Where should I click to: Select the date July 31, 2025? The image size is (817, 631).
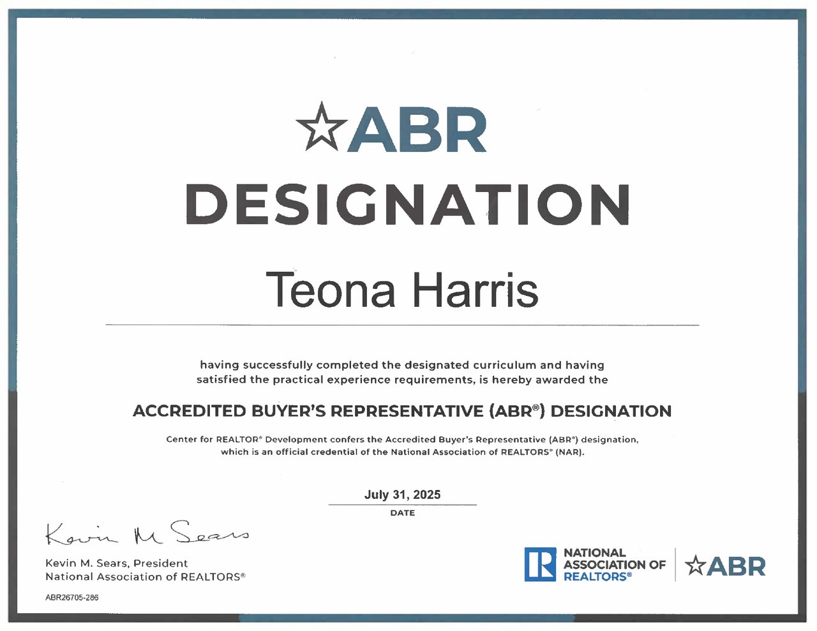coord(402,494)
